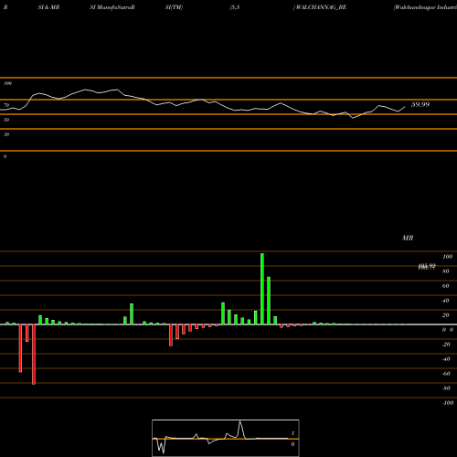This screenshot has height=457, width=457.
Task: Click the MR axis label 60
Action: click(x=446, y=286)
